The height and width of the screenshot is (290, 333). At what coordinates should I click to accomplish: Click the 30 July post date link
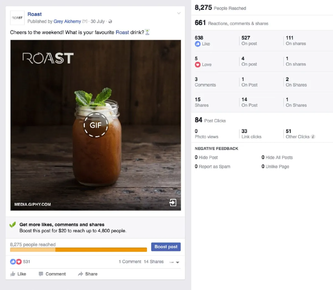pos(98,21)
